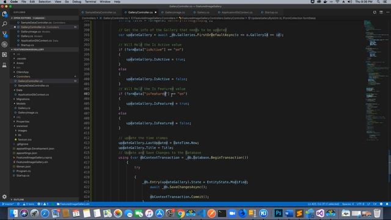Collapse the Models folder

pos(21,103)
